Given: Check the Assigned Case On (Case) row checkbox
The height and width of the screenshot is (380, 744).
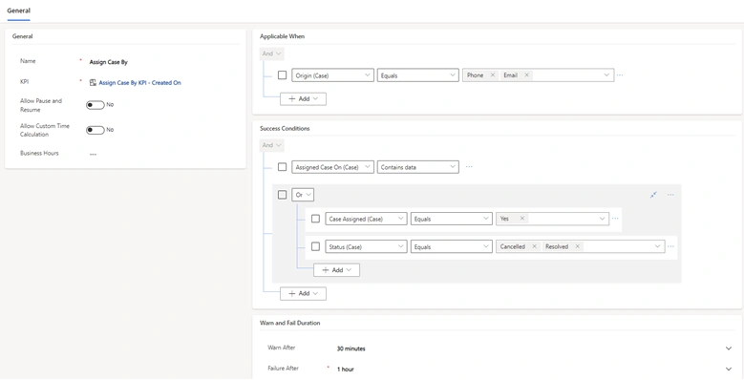Looking at the screenshot, I should pos(283,166).
